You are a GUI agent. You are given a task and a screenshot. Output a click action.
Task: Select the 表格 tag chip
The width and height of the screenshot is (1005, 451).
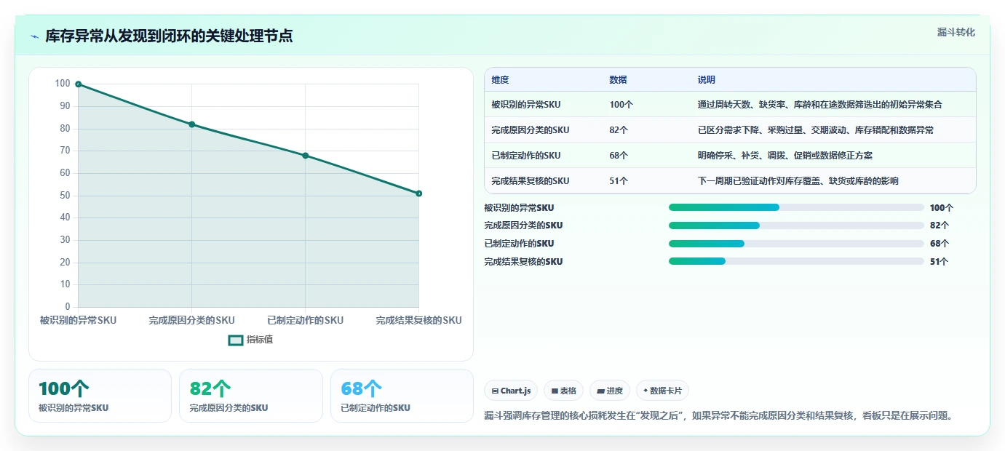(x=563, y=391)
